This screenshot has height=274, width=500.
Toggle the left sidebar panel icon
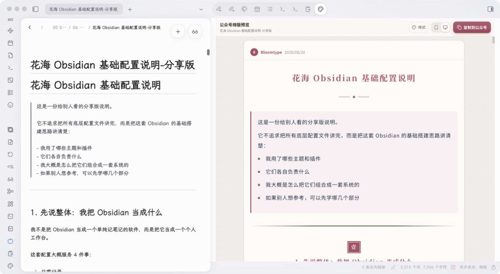[x=35, y=9]
